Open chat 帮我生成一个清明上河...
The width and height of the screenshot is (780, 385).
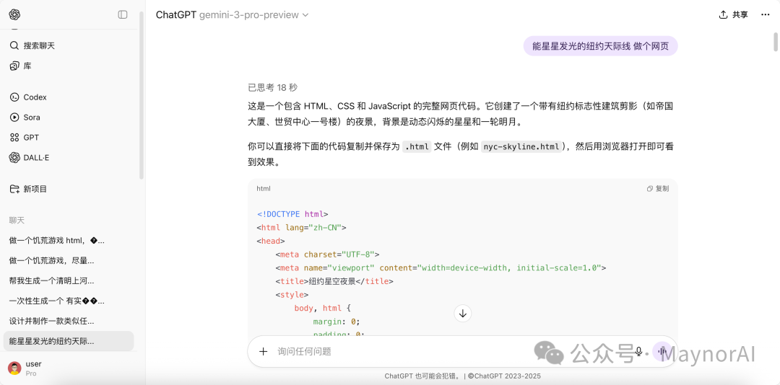coord(68,280)
